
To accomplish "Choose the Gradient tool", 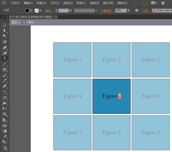I will pos(5,131).
